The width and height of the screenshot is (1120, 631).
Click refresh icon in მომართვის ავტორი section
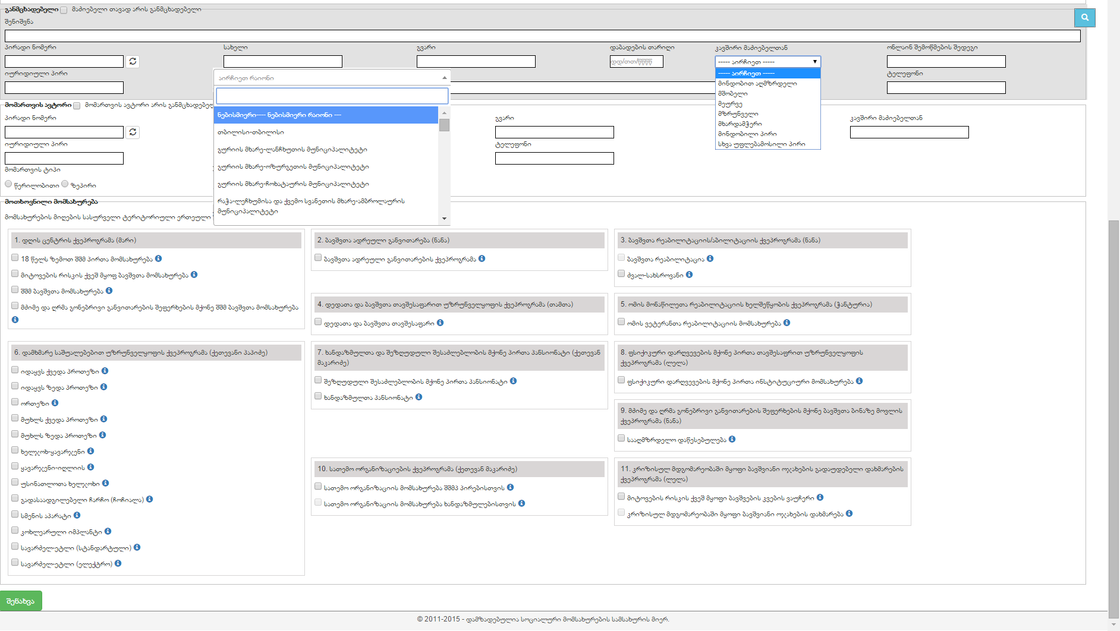click(133, 132)
